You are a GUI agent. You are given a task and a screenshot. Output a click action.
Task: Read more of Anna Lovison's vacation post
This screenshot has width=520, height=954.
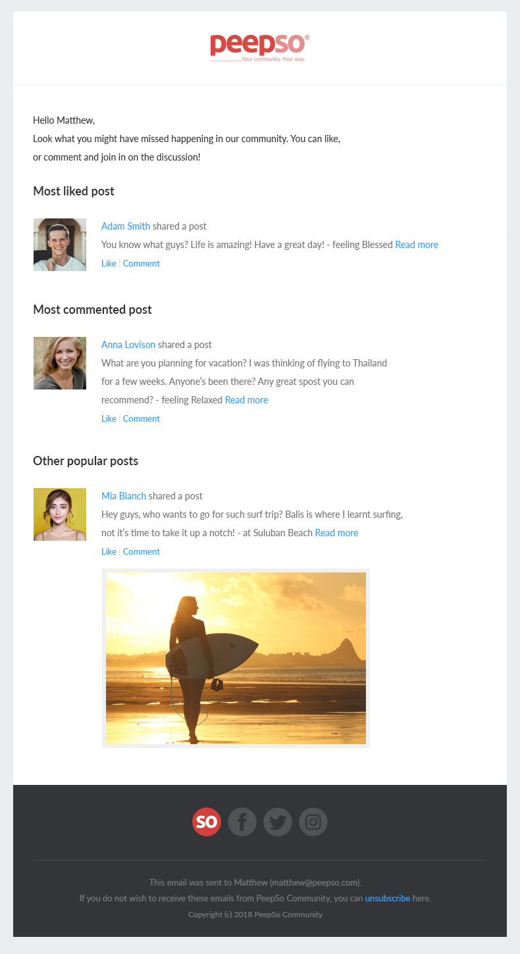click(x=247, y=400)
